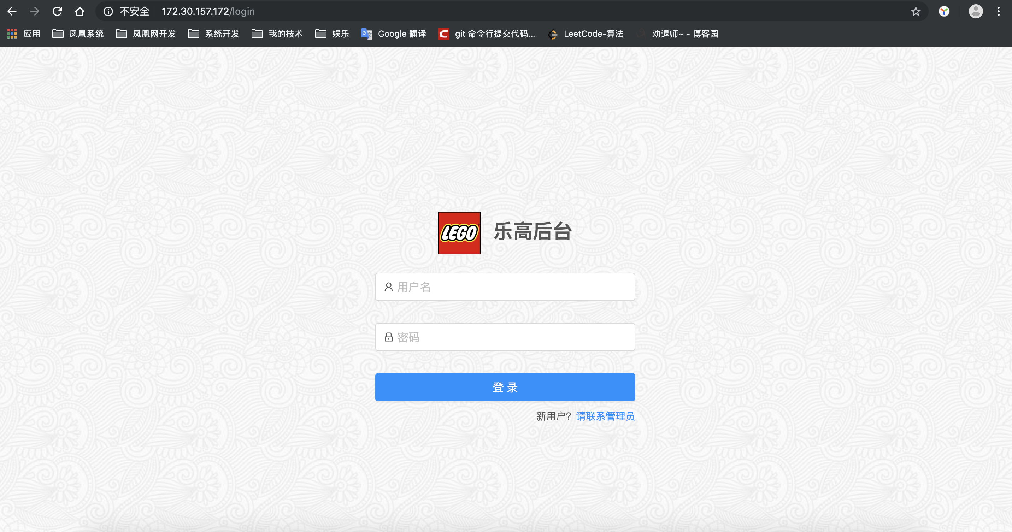Open the Chrome profile avatar
This screenshot has width=1012, height=532.
click(x=976, y=11)
